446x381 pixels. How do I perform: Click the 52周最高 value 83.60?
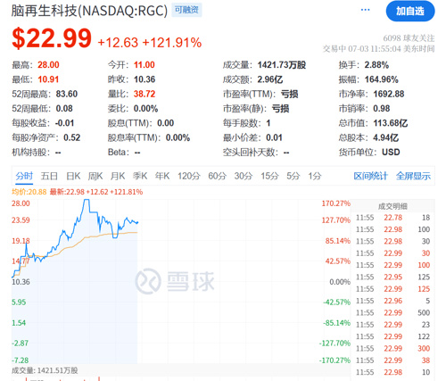[x=67, y=94]
